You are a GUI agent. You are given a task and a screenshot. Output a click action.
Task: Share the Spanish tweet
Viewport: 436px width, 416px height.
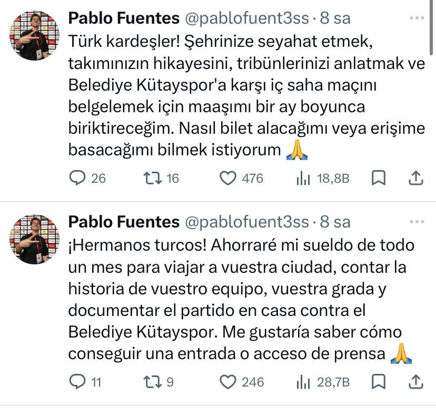pyautogui.click(x=416, y=381)
